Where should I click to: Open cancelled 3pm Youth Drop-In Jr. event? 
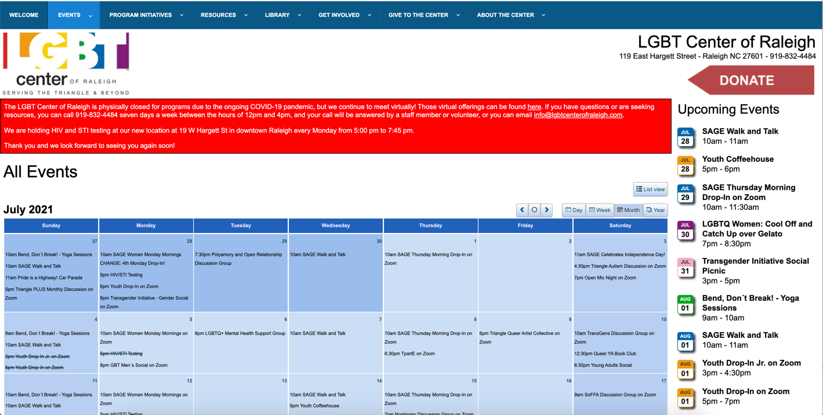point(37,356)
